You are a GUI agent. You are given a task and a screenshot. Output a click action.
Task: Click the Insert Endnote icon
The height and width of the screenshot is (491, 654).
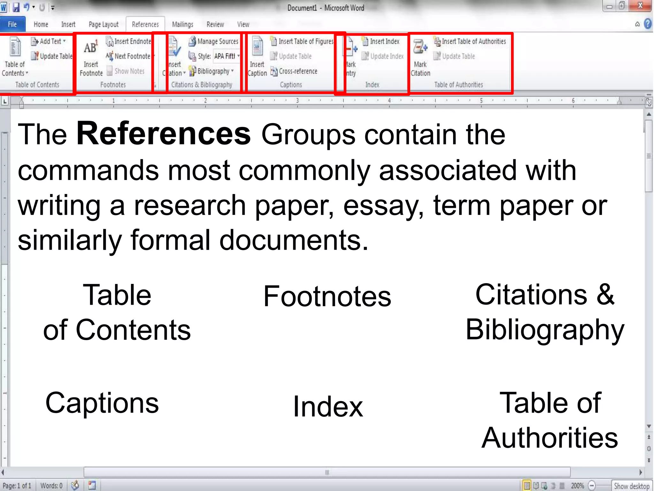(110, 42)
